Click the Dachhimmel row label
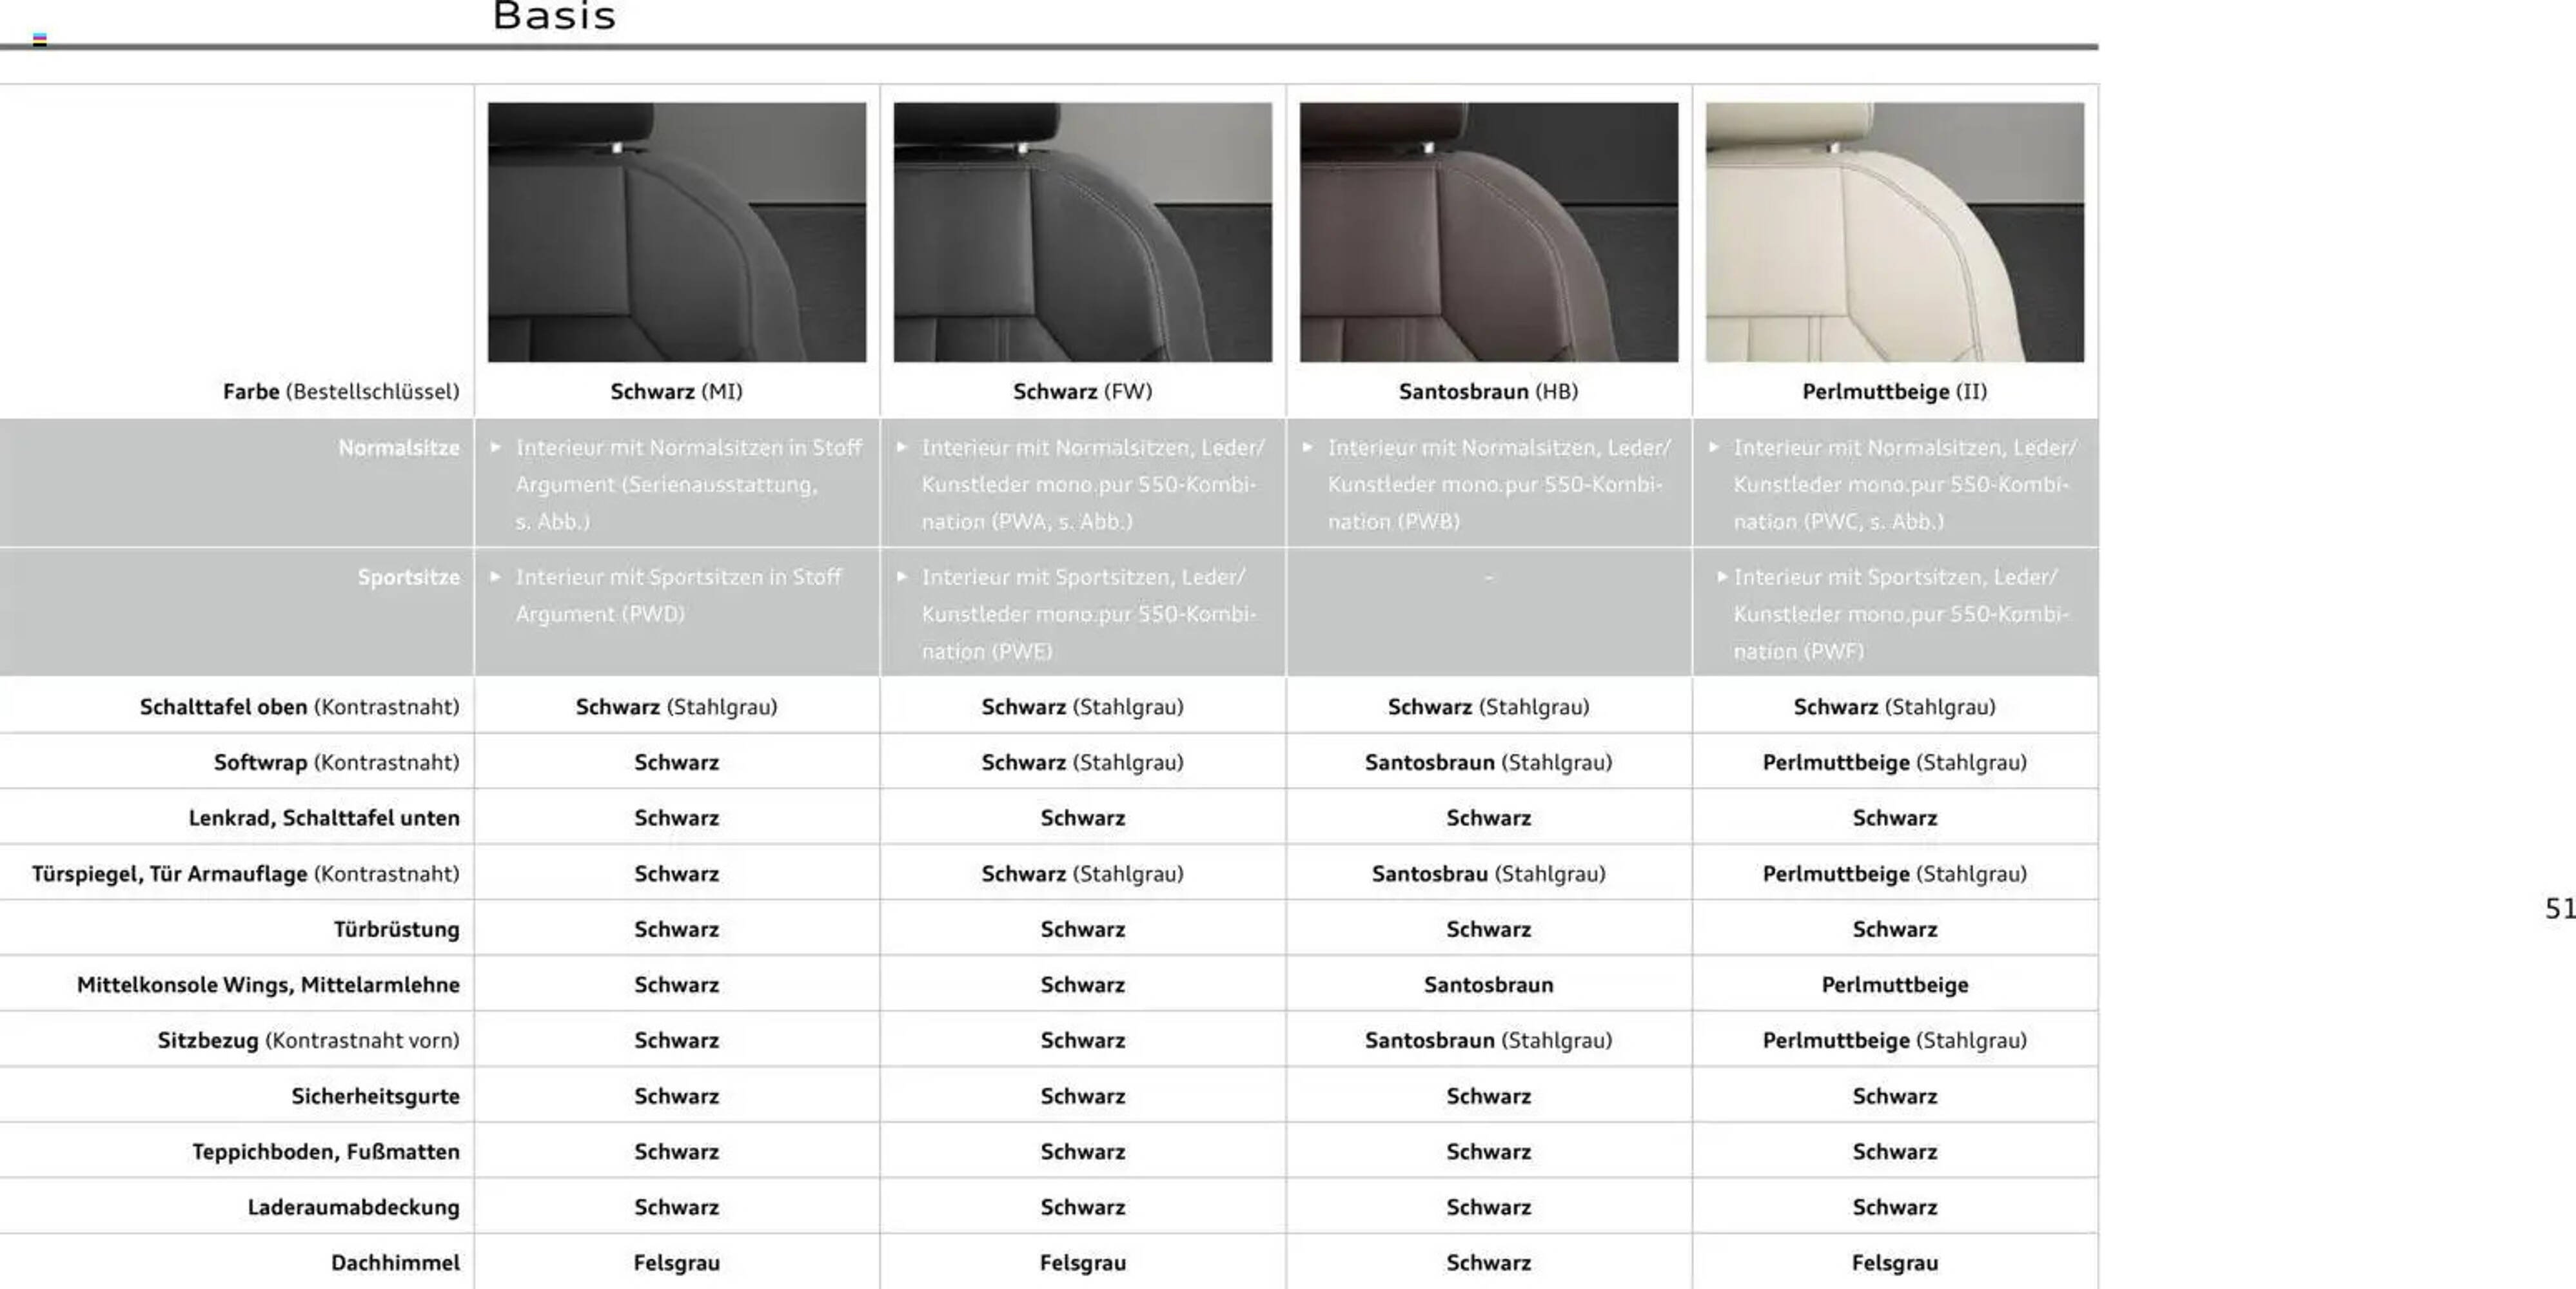Viewport: 2576px width, 1289px height. (395, 1263)
